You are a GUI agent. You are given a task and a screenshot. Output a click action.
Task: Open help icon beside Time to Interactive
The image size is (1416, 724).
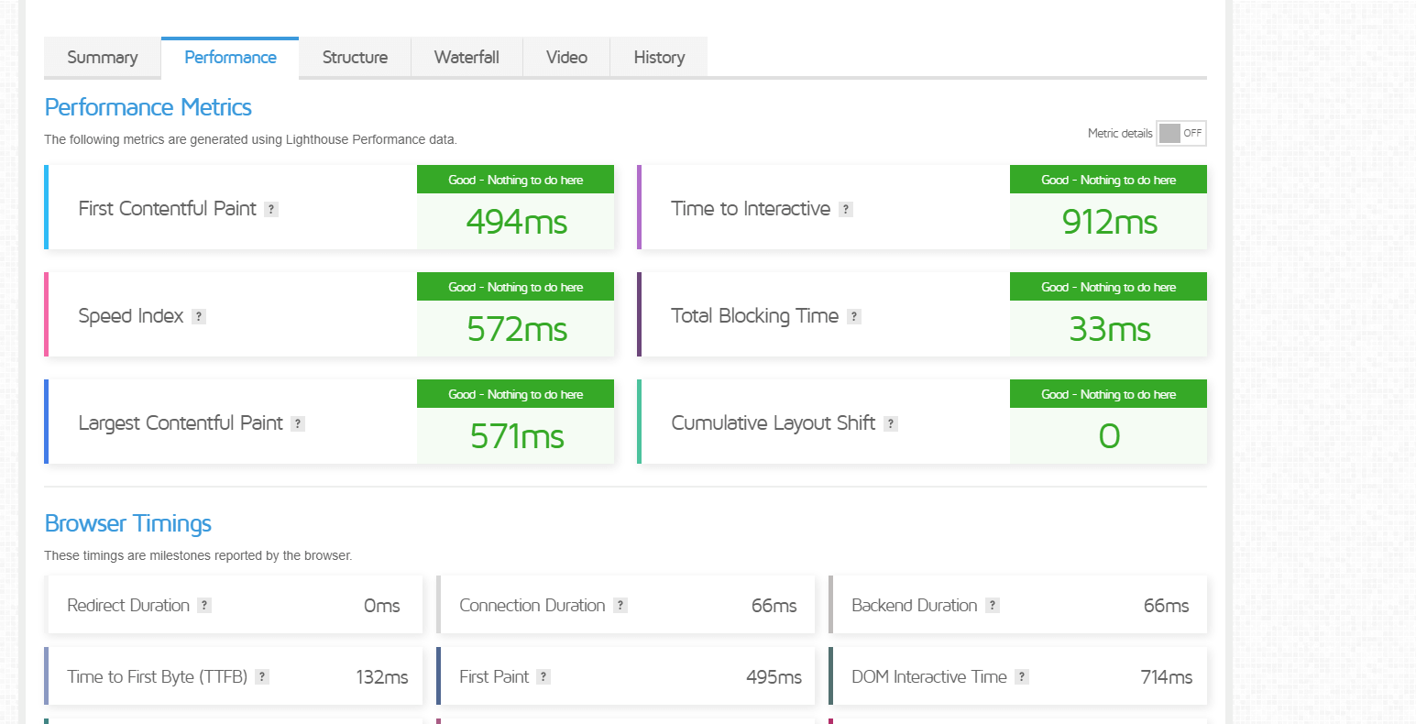click(x=846, y=209)
